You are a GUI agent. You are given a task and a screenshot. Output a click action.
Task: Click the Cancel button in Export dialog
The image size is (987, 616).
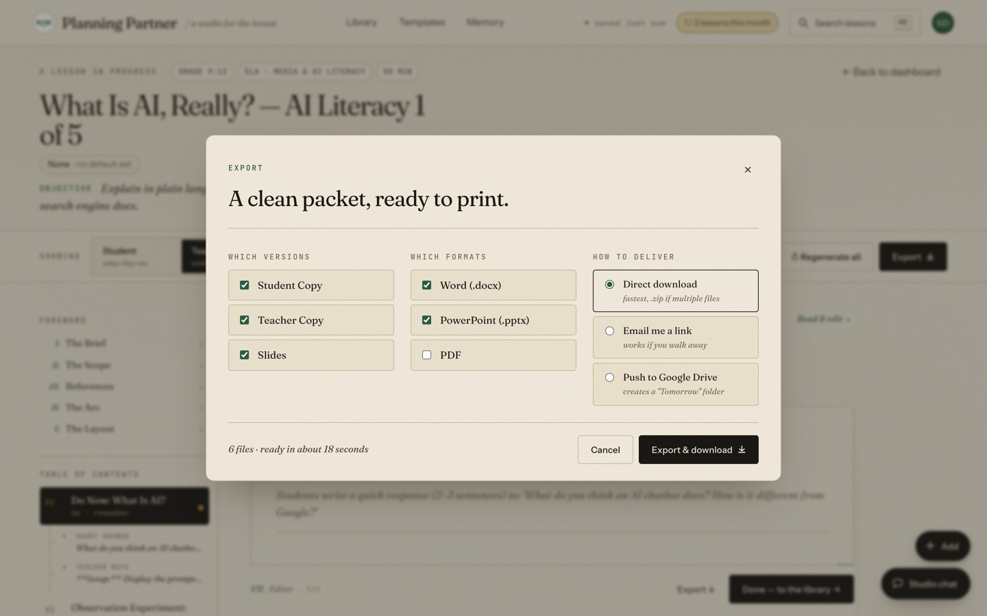click(x=605, y=450)
